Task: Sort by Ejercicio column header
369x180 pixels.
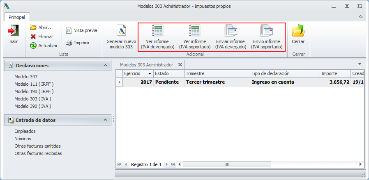Action: 138,73
